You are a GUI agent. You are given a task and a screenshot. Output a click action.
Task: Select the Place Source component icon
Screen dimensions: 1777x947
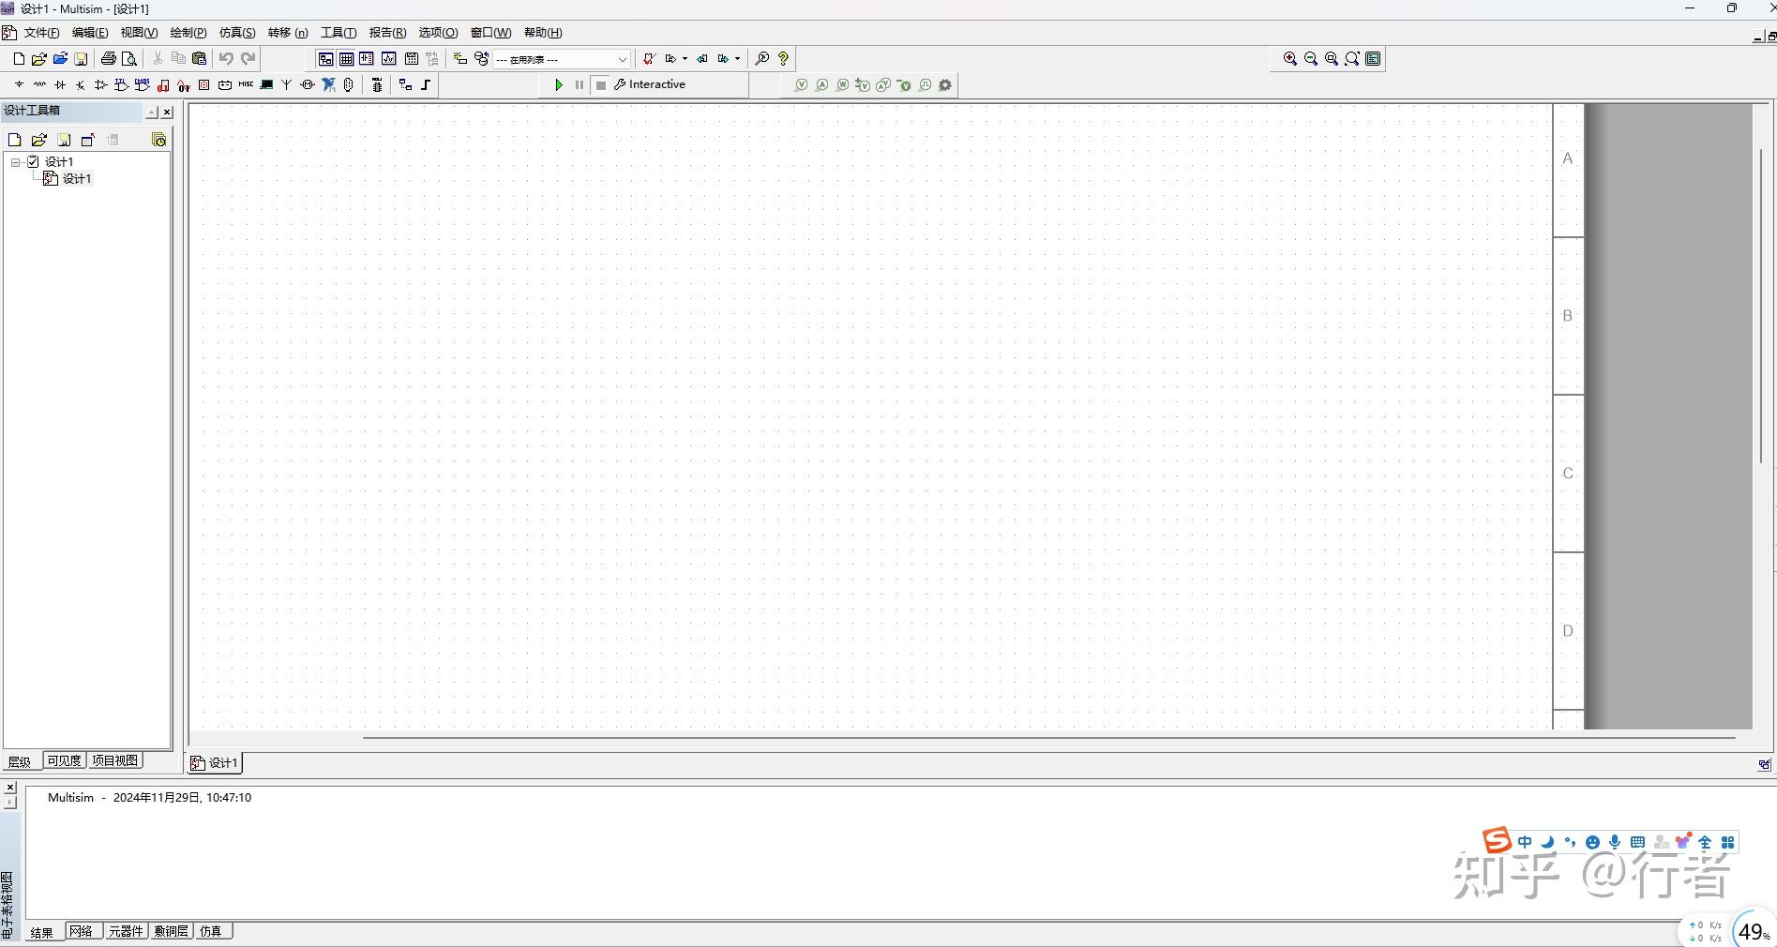pos(19,84)
